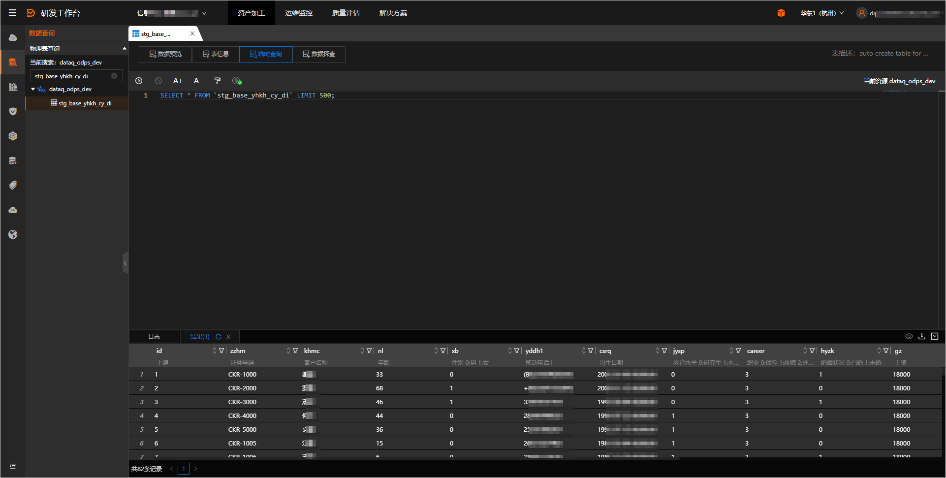Screen dimensions: 946x478
Task: Filter the khmc column
Action: coord(369,351)
